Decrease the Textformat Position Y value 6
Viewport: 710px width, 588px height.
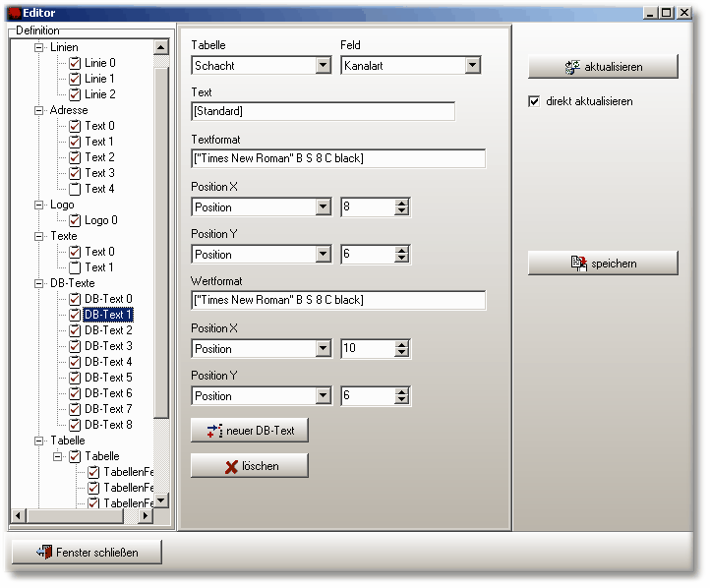pyautogui.click(x=401, y=259)
